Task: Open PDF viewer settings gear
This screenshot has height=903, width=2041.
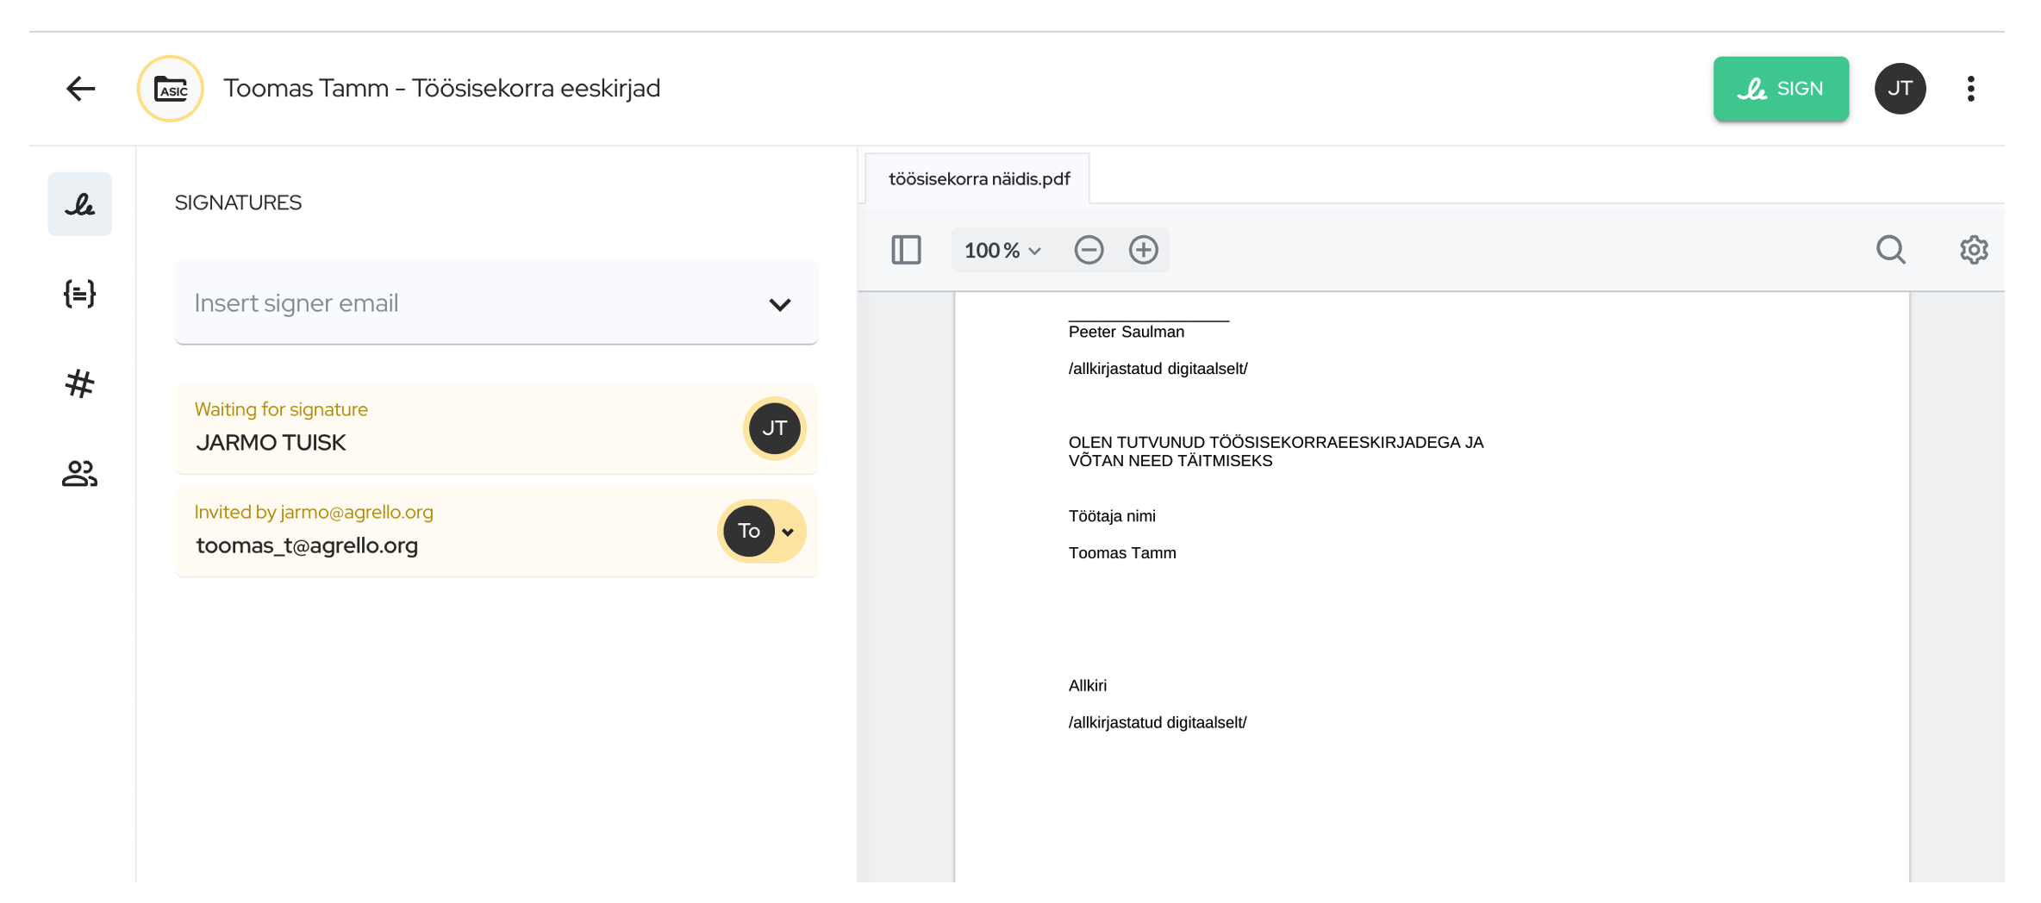Action: tap(1973, 250)
